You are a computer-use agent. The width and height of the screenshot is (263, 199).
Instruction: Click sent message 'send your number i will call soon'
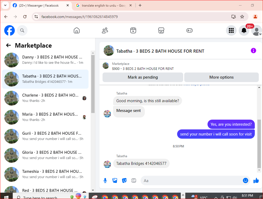coord(216,134)
